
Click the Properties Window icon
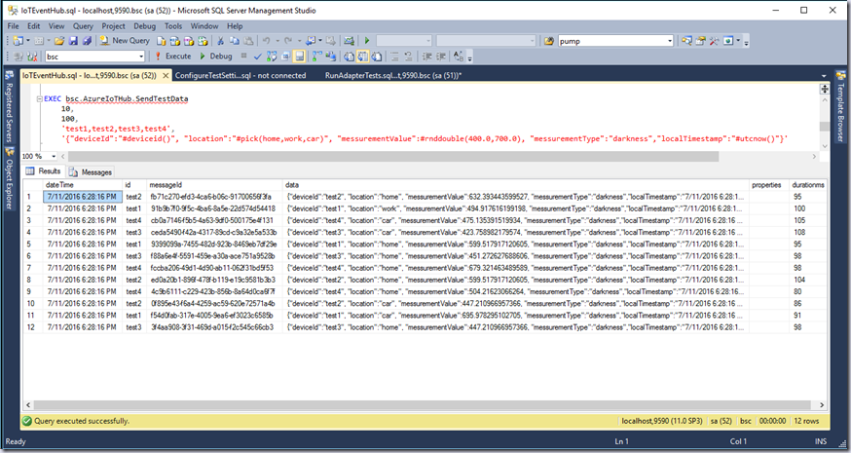(x=701, y=41)
